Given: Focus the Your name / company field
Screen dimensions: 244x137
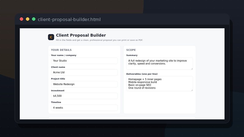Looking at the screenshot, I should [x=84, y=61].
